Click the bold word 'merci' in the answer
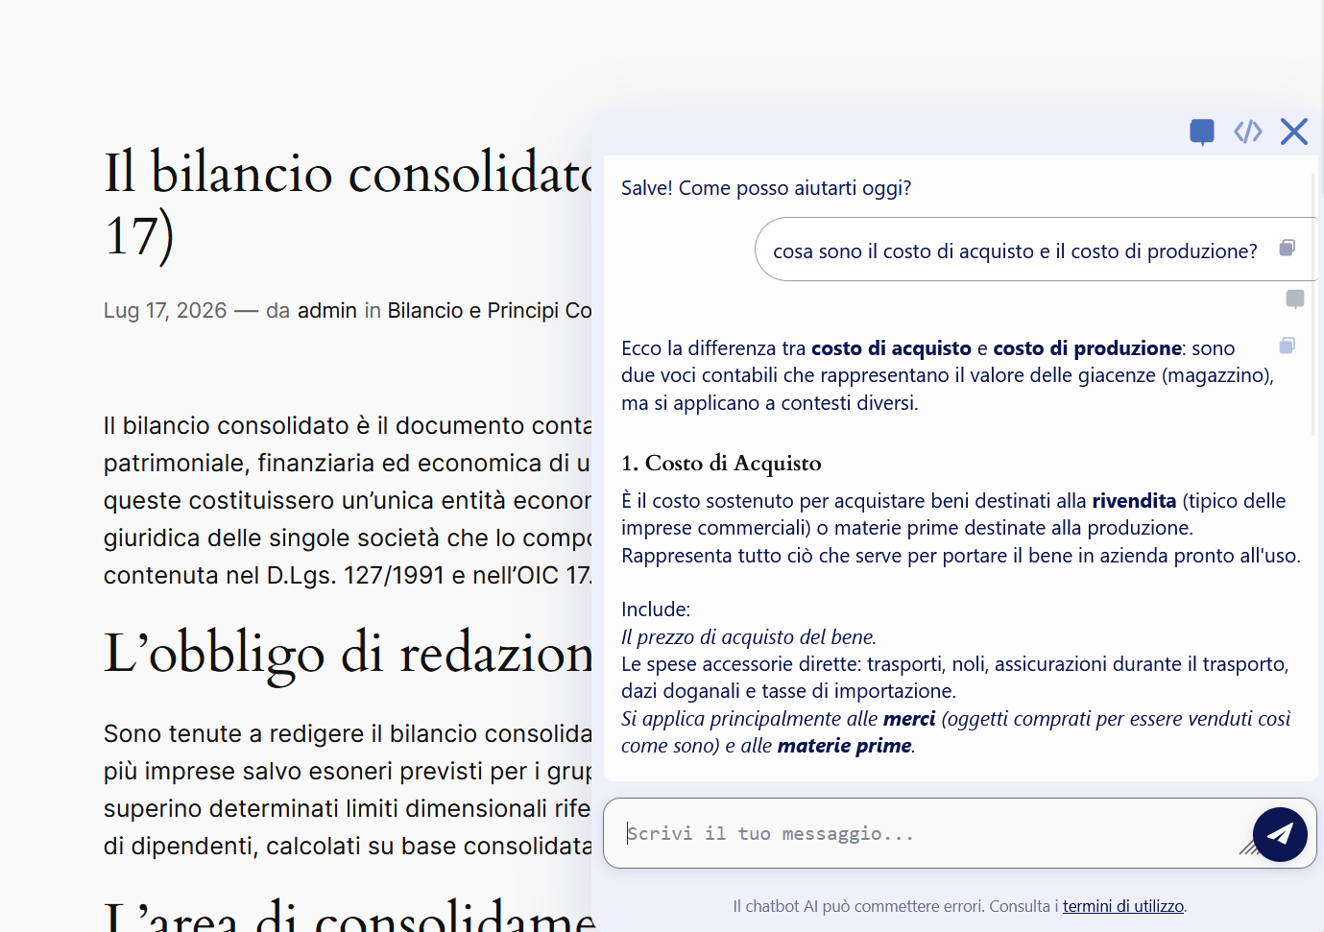1324x932 pixels. 909,719
